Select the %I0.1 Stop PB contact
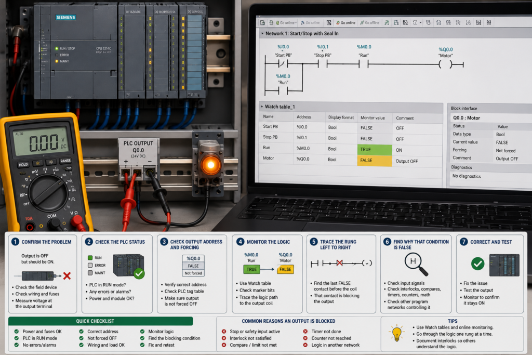Screen dimensions: 532x355 point(322,63)
